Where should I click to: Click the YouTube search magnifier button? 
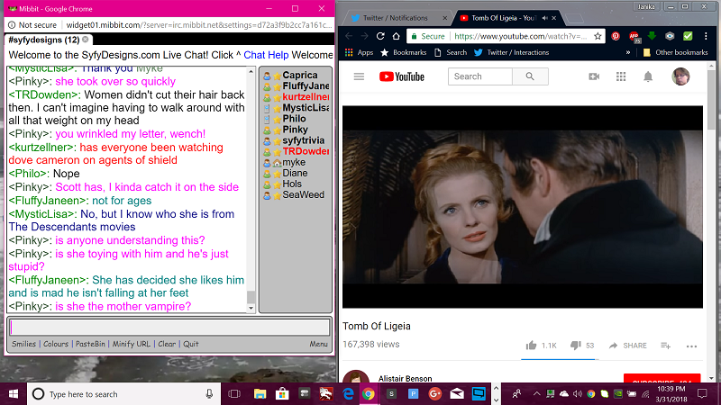click(x=530, y=76)
